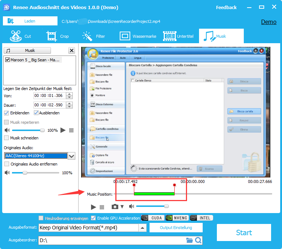Screen dimensions: 282x249
Task: Click the left red music position marker
Action: (134, 185)
